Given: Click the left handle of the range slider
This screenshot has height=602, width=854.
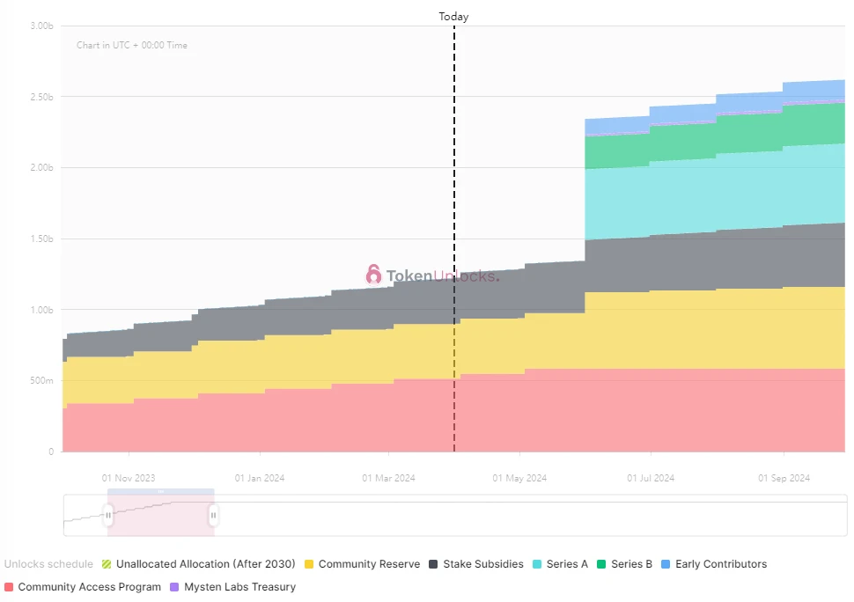Looking at the screenshot, I should coord(108,515).
